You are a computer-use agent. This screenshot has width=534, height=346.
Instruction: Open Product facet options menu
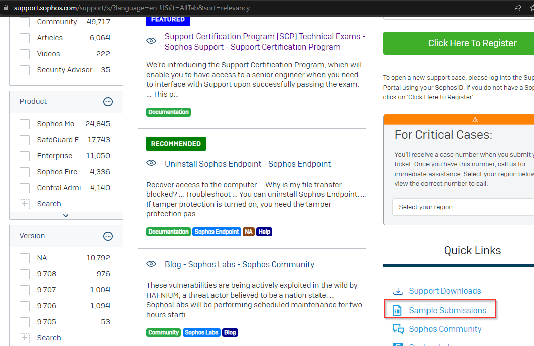tap(108, 102)
